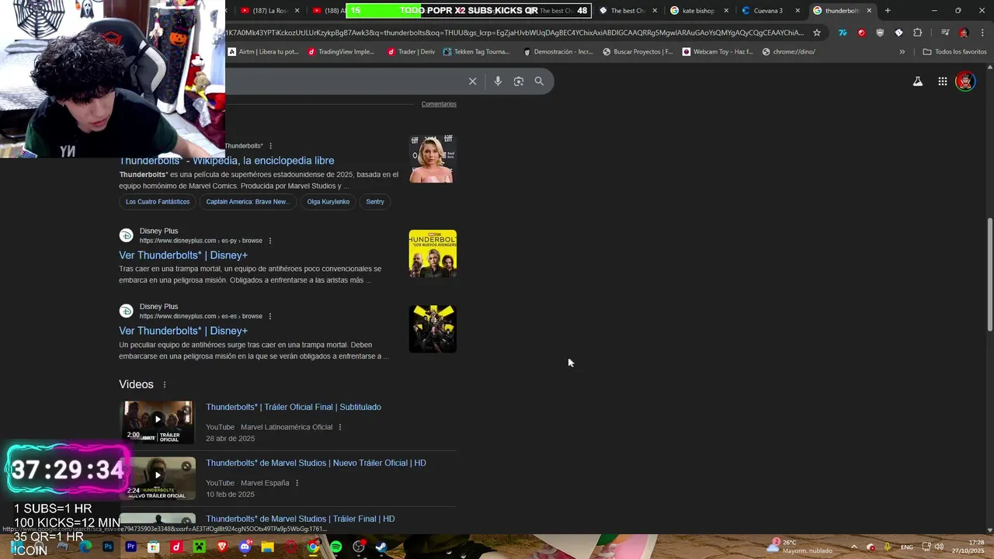The height and width of the screenshot is (559, 994).
Task: Open Microsoft Store from the taskbar
Action: pyautogui.click(x=154, y=547)
